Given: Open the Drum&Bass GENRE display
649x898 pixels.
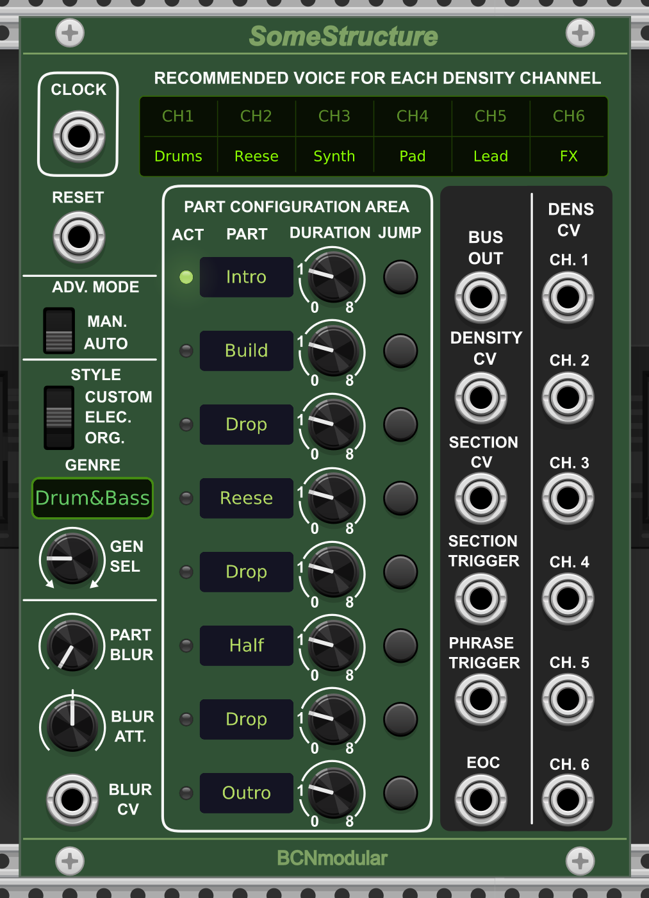Looking at the screenshot, I should [x=92, y=498].
